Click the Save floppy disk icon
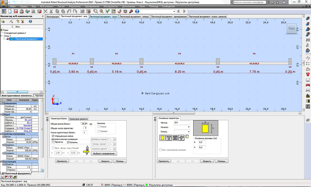 [16, 11]
